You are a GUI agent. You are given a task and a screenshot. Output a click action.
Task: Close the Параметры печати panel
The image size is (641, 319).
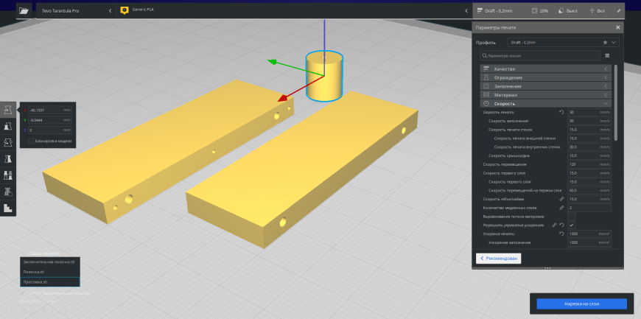click(x=617, y=27)
